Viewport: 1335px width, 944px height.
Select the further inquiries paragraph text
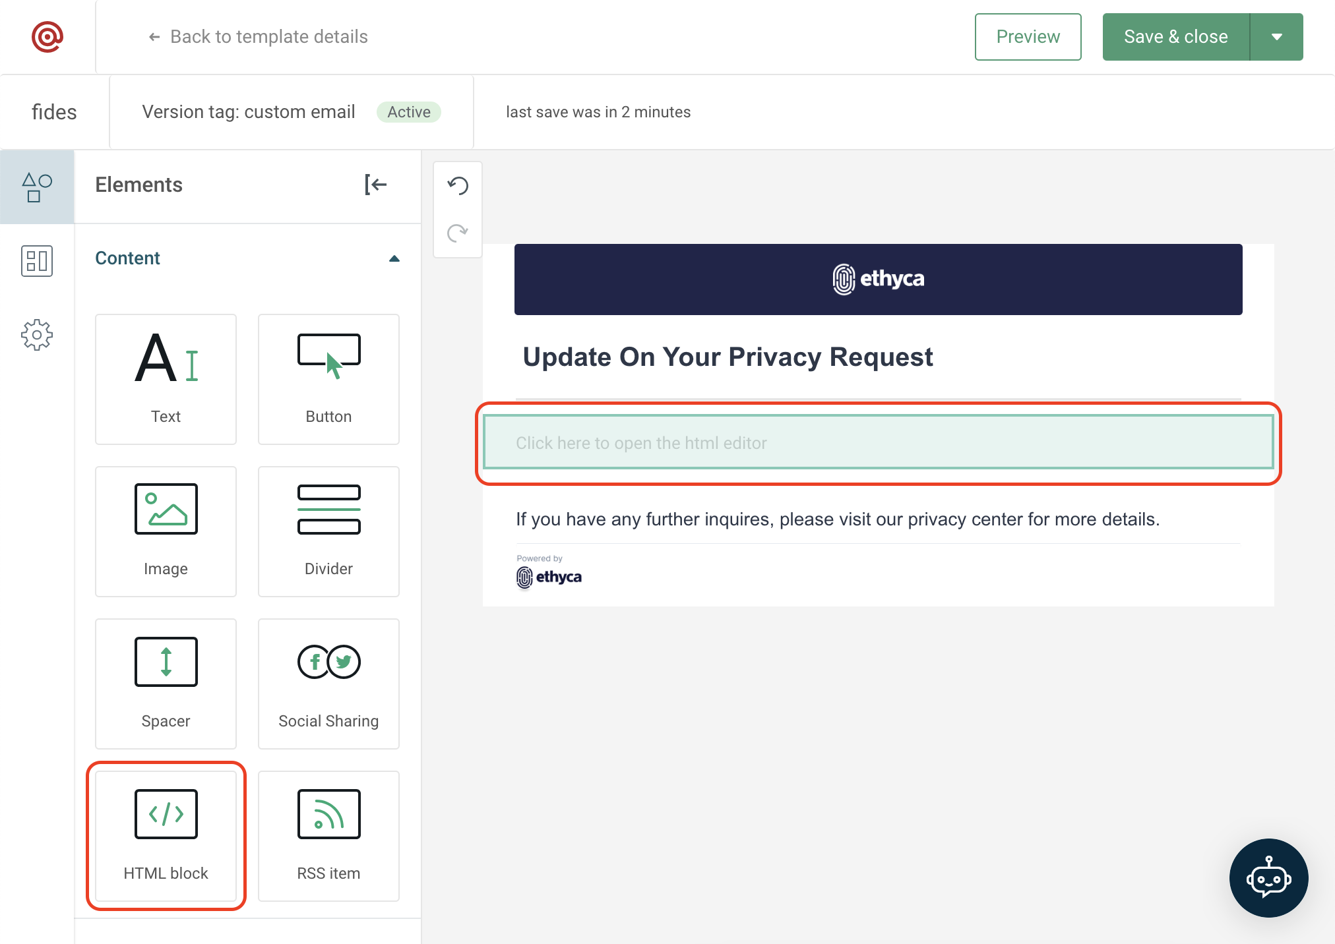[x=837, y=519]
